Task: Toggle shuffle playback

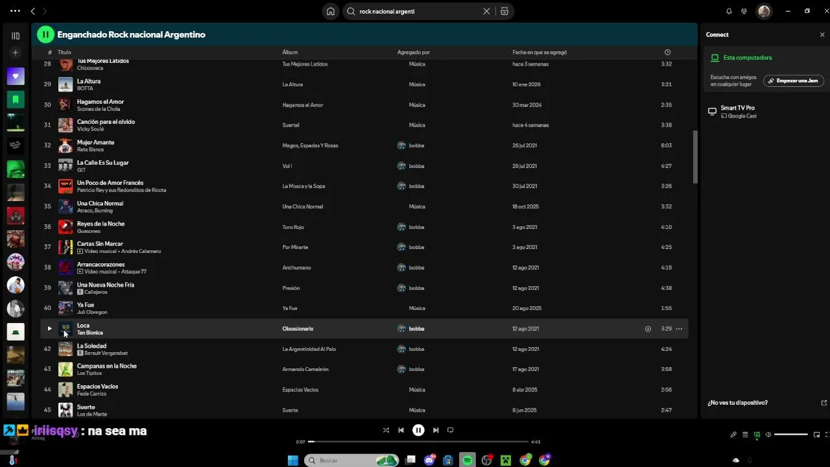Action: pyautogui.click(x=386, y=430)
